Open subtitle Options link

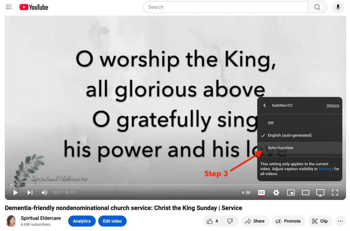click(x=333, y=105)
